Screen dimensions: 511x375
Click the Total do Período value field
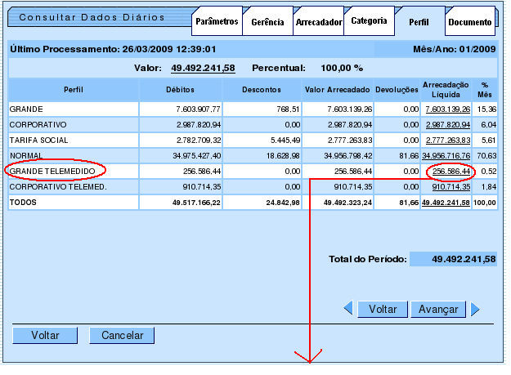[x=452, y=259]
